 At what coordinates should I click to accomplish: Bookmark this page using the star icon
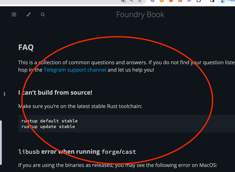(140, 1)
